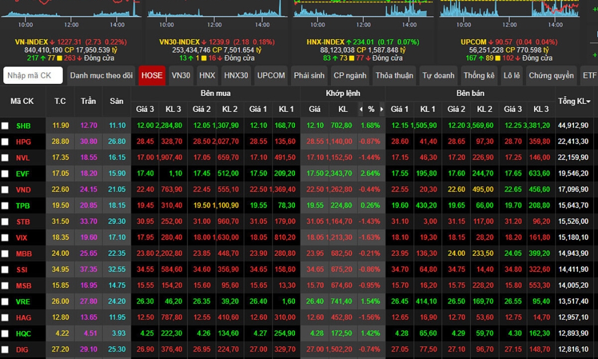Open the UPCOM tab
Viewport: 598px width, 359px height.
(x=271, y=75)
